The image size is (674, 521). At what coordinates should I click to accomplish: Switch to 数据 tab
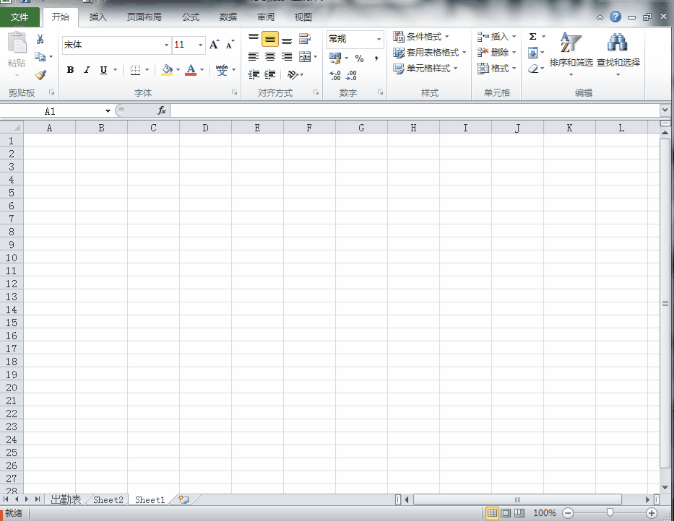tap(228, 17)
